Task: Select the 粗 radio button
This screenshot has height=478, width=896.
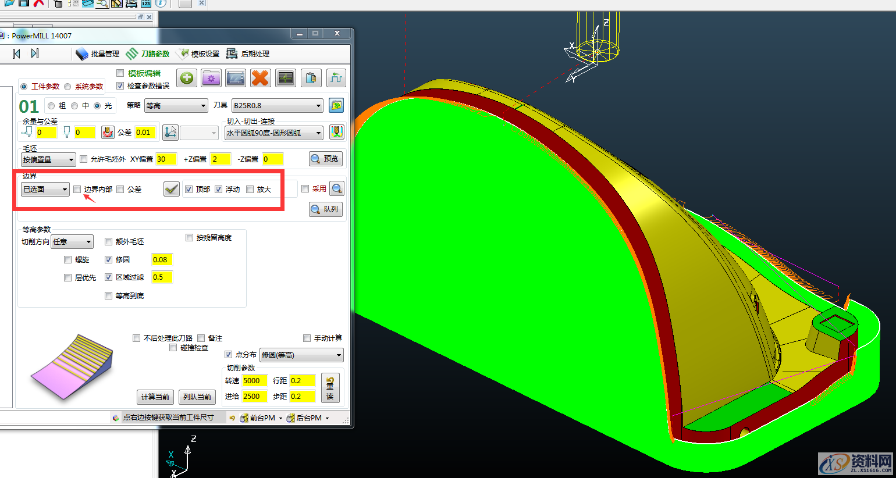Action: point(52,106)
